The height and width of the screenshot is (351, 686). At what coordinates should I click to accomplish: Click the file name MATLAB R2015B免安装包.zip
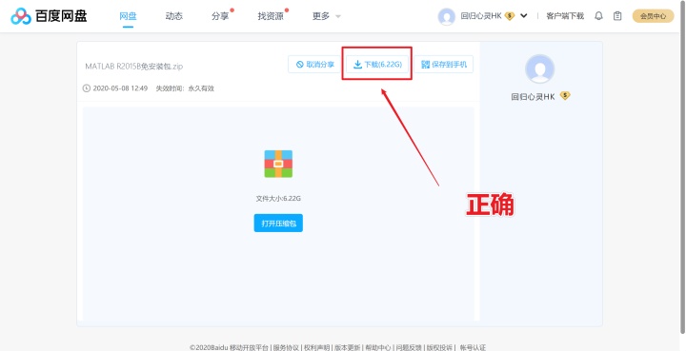pos(134,67)
